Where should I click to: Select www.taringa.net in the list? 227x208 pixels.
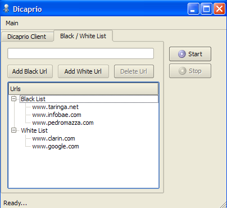point(55,107)
